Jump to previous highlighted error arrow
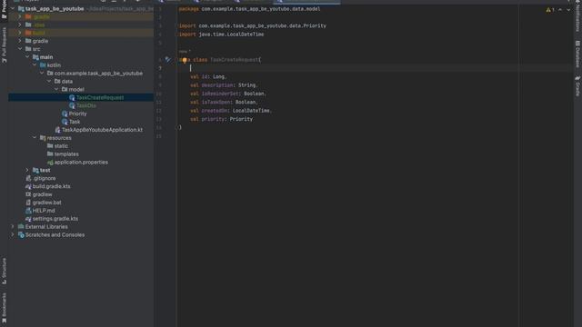This screenshot has width=582, height=327. (x=560, y=10)
